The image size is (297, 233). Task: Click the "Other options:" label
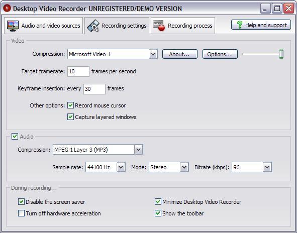[x=47, y=105]
